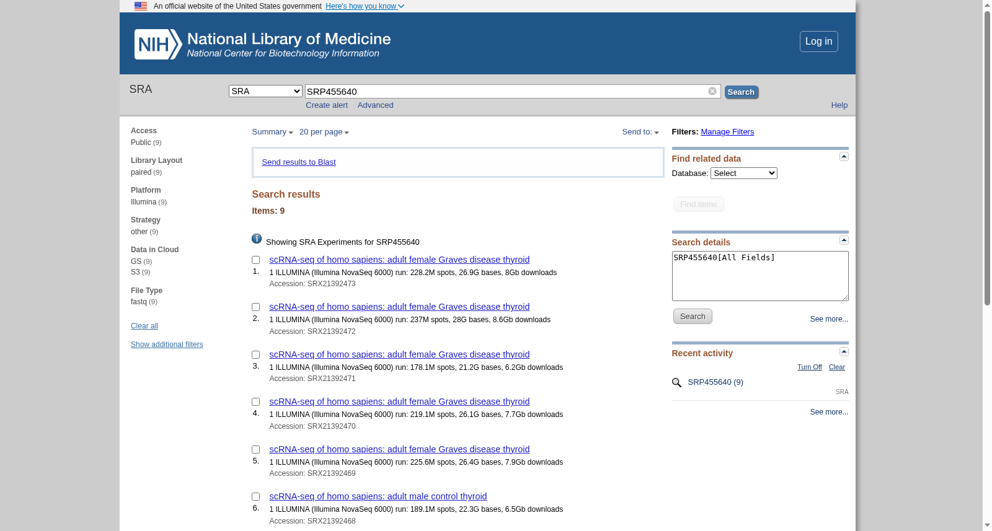Filter by GS cloud data

click(x=136, y=261)
